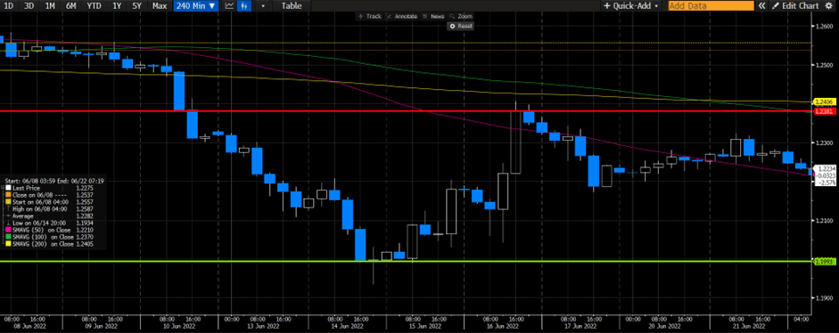Viewport: 839px width, 333px height.
Task: Open the Table view
Action: (291, 6)
